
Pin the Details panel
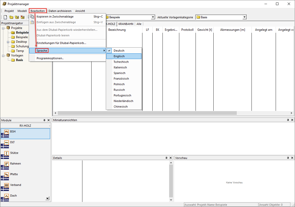point(166,158)
